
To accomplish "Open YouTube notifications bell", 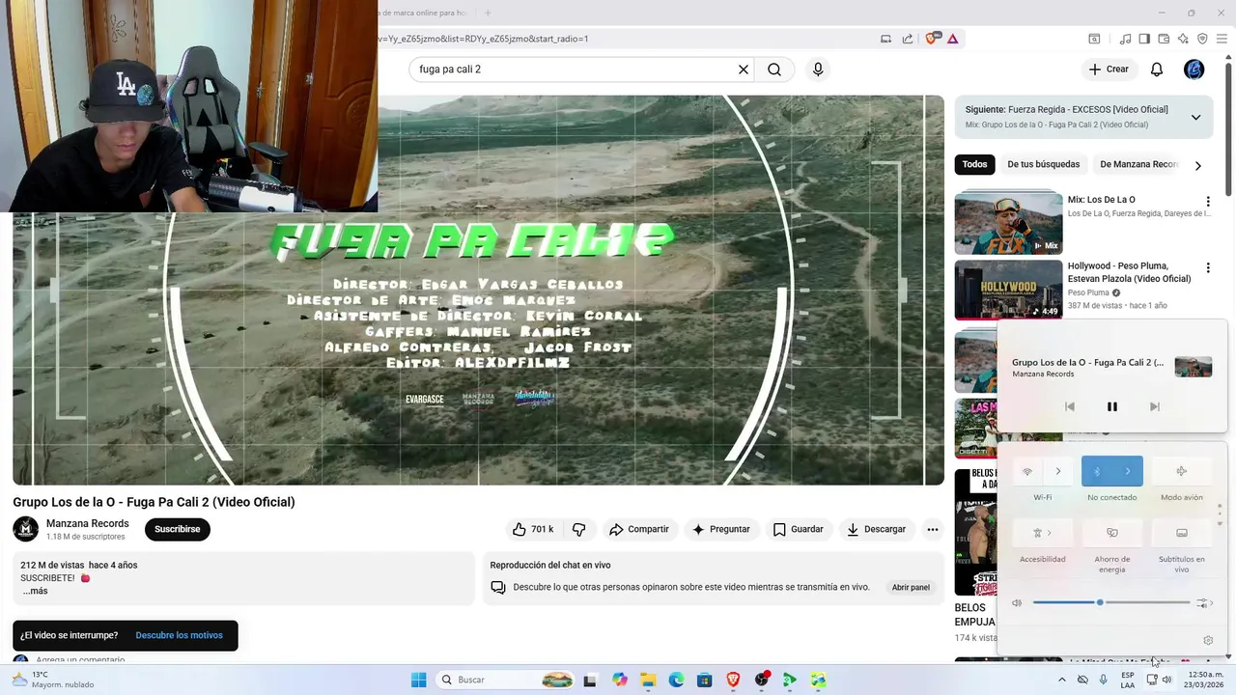I will point(1157,69).
